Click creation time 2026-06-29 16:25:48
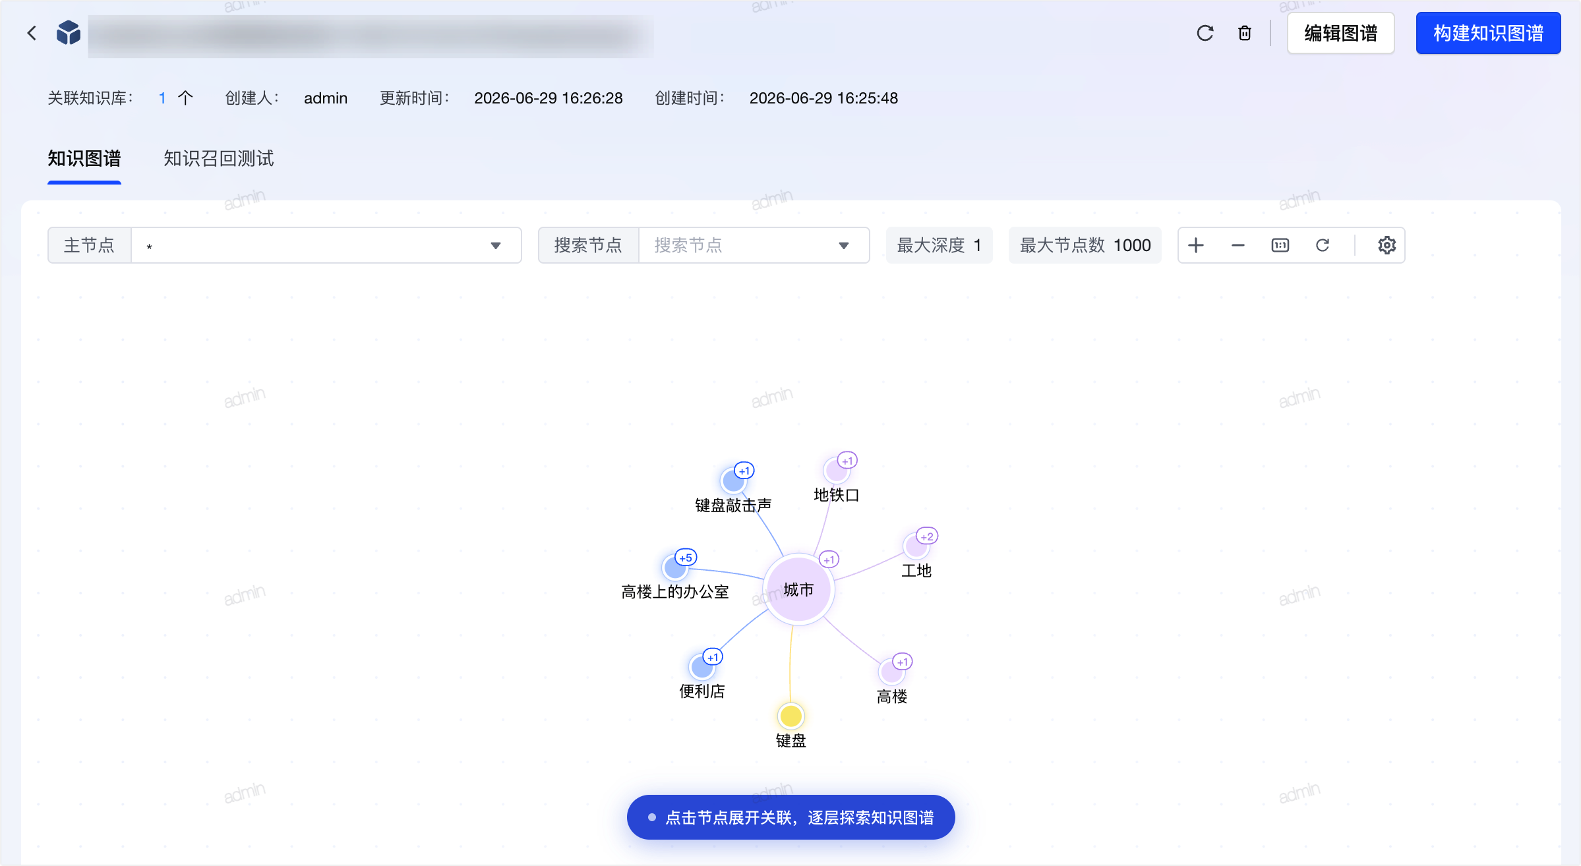 823,98
